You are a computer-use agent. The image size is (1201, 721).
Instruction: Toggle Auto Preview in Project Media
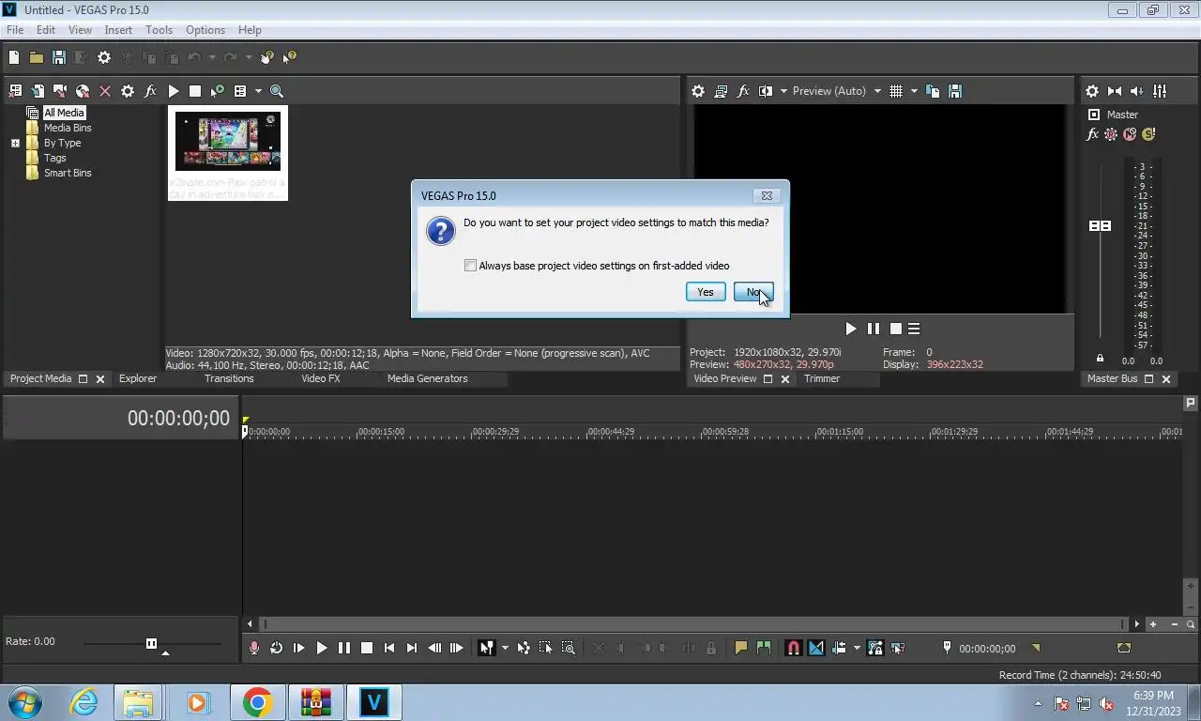[x=218, y=91]
